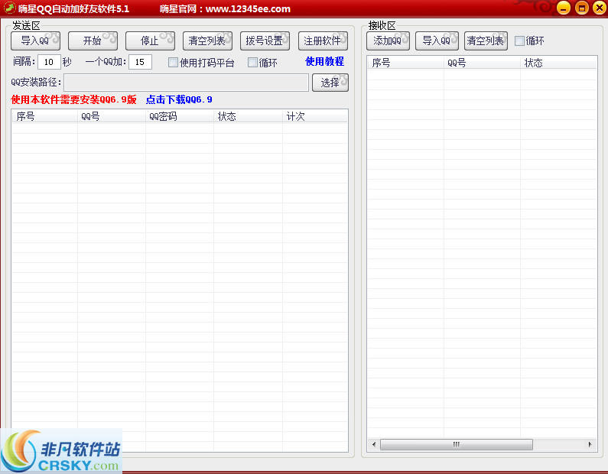This screenshot has height=474, width=608.
Task: Click 状态 column header in receive list
Action: tap(558, 63)
